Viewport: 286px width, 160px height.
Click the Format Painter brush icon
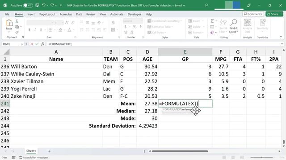tap(17, 32)
